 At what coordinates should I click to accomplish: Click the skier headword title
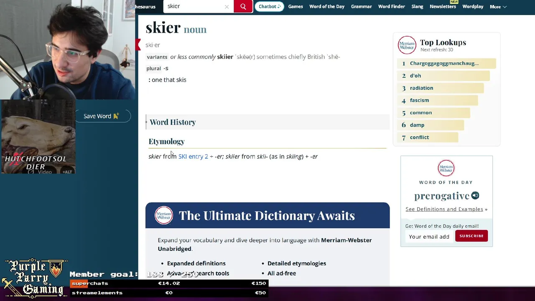point(163,28)
